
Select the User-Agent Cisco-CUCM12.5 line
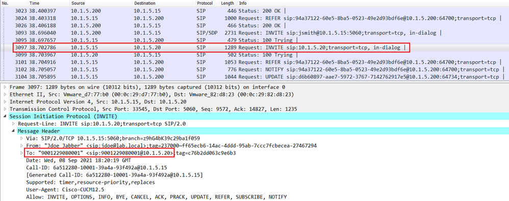65,190
